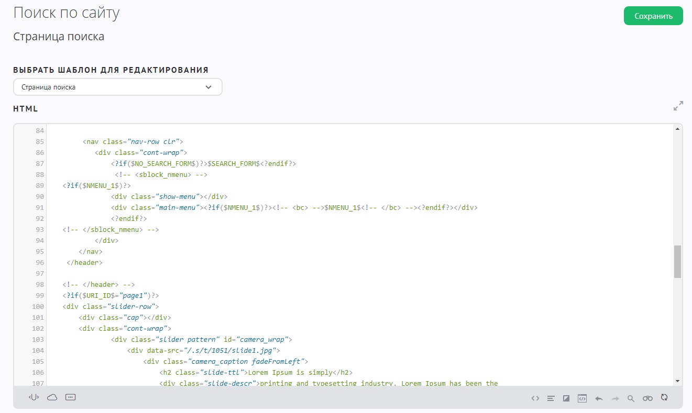Viewport: 692px width, 413px height.
Task: Click the <?endif?> on line 92
Action: click(x=129, y=218)
